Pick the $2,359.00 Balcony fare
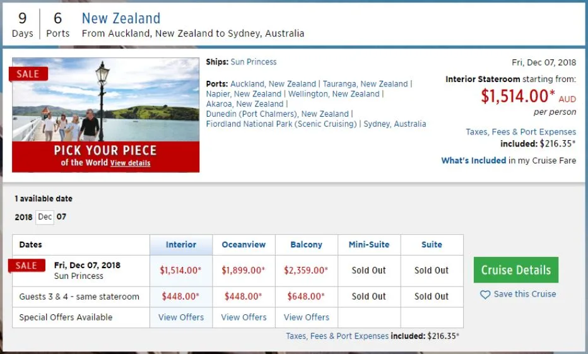The width and height of the screenshot is (588, 354). [306, 271]
